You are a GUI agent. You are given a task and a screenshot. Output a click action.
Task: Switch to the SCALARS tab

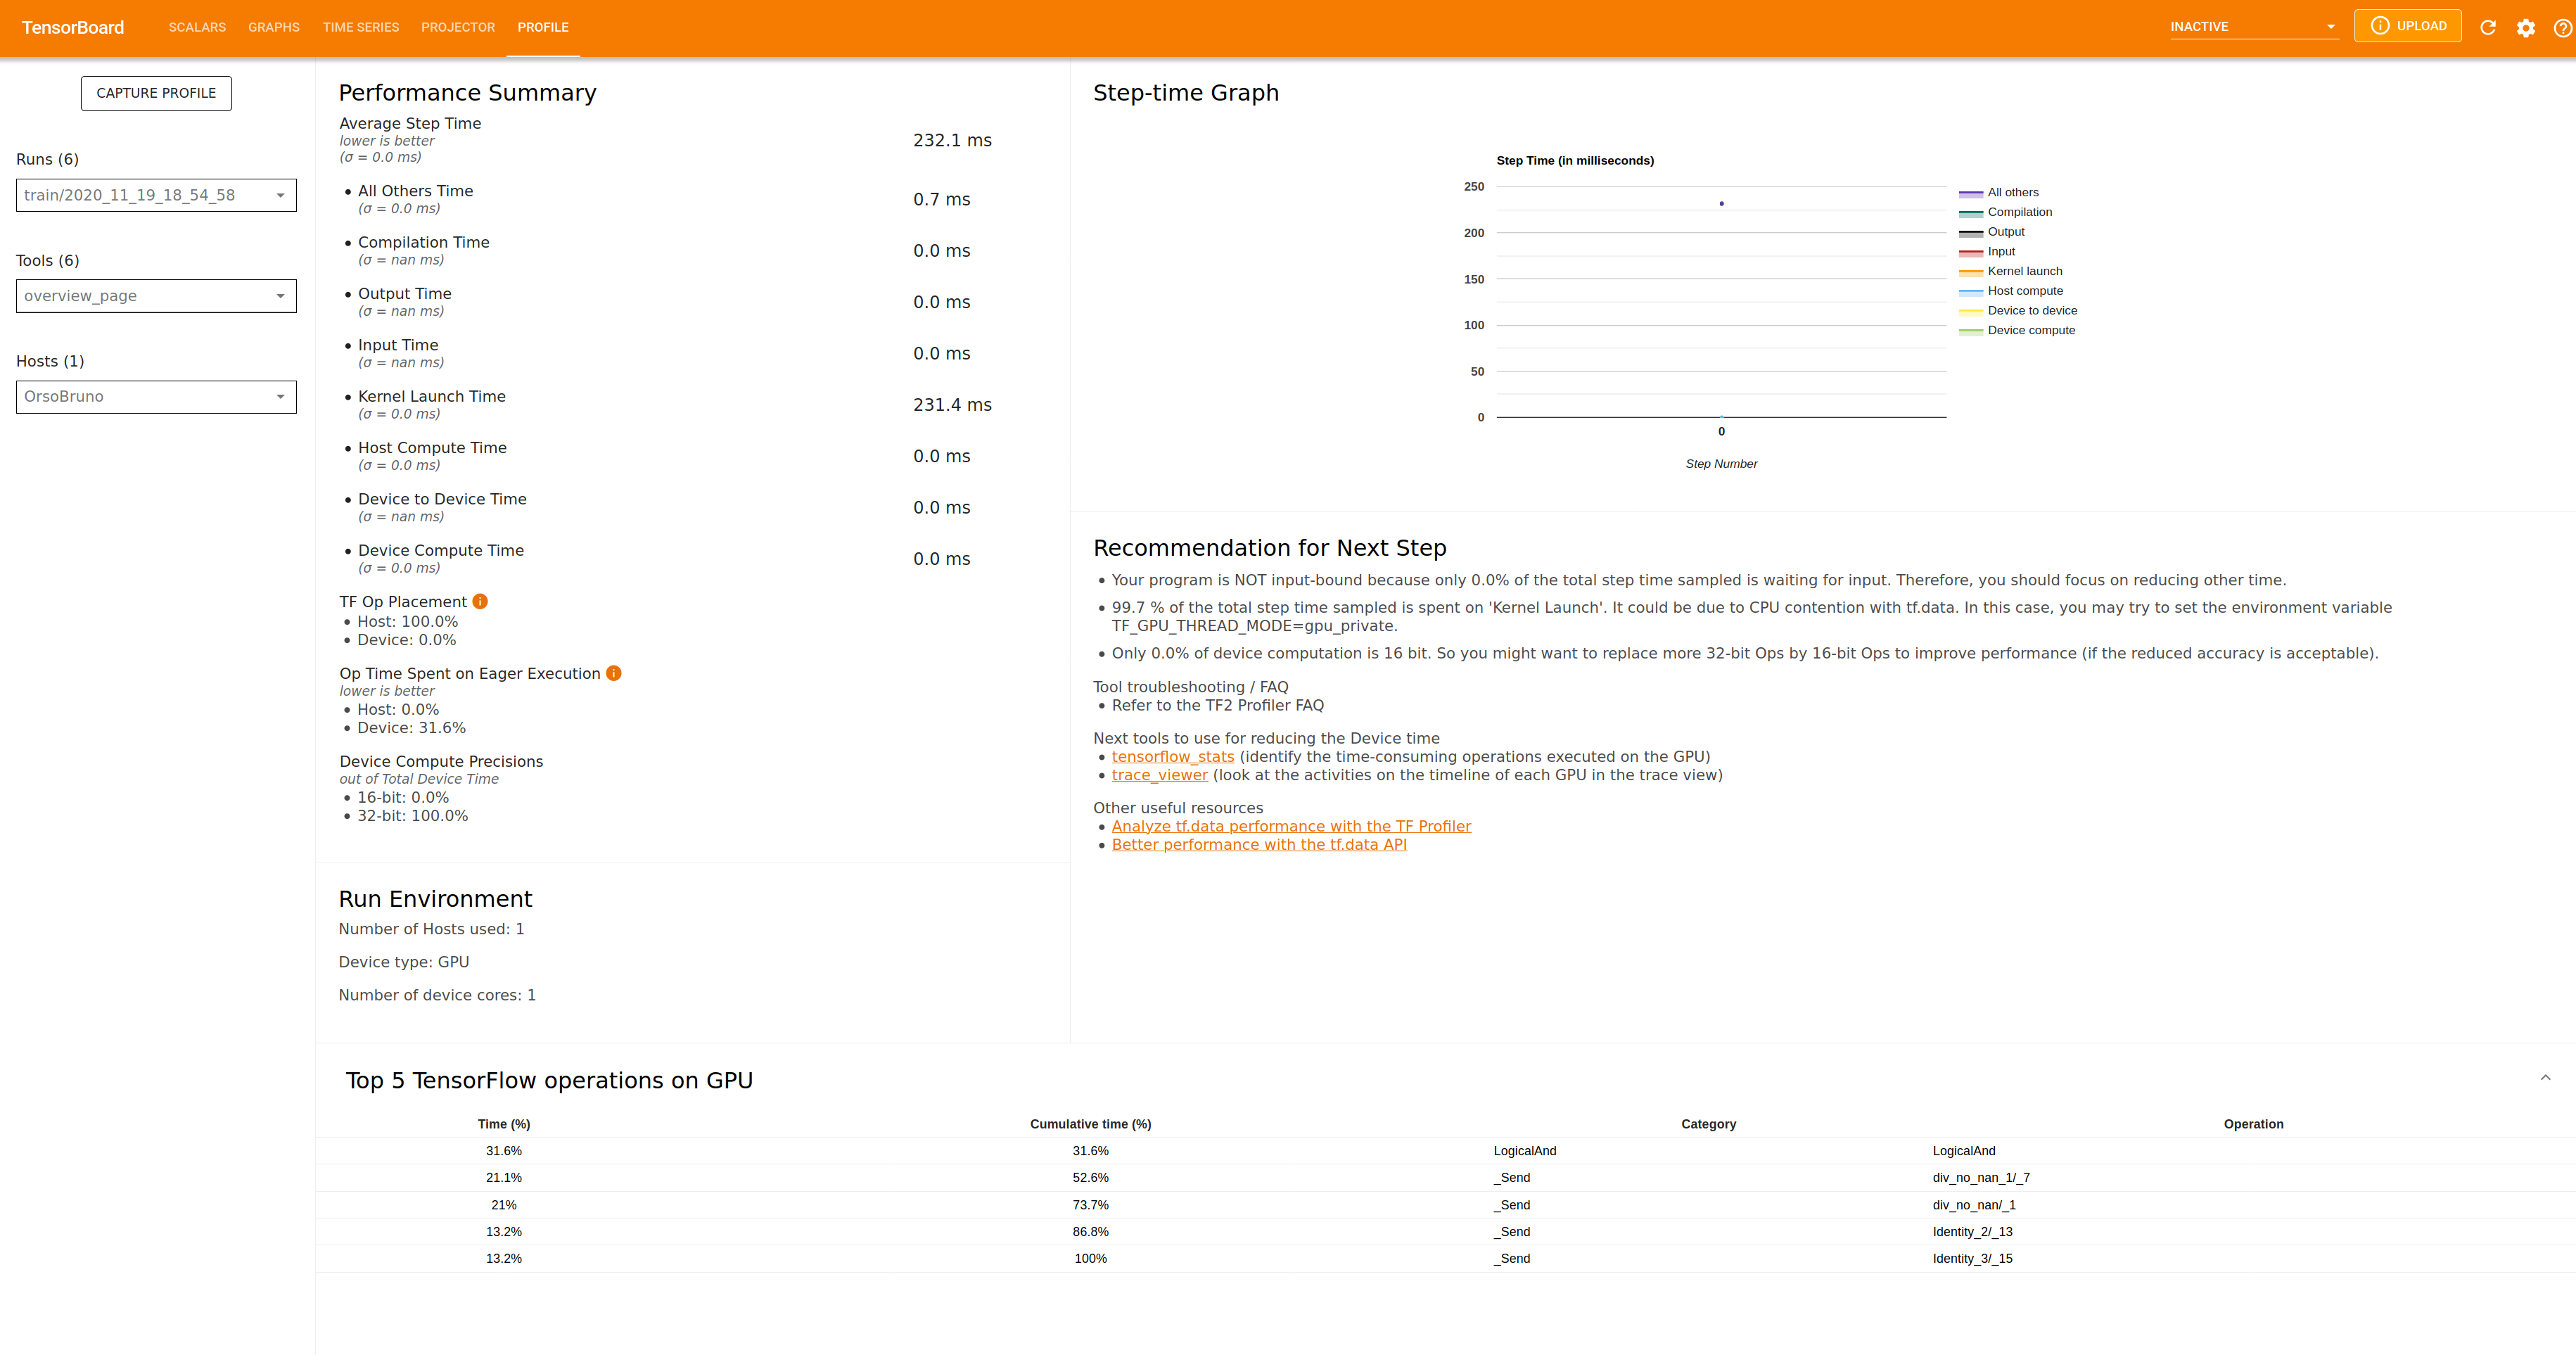196,27
